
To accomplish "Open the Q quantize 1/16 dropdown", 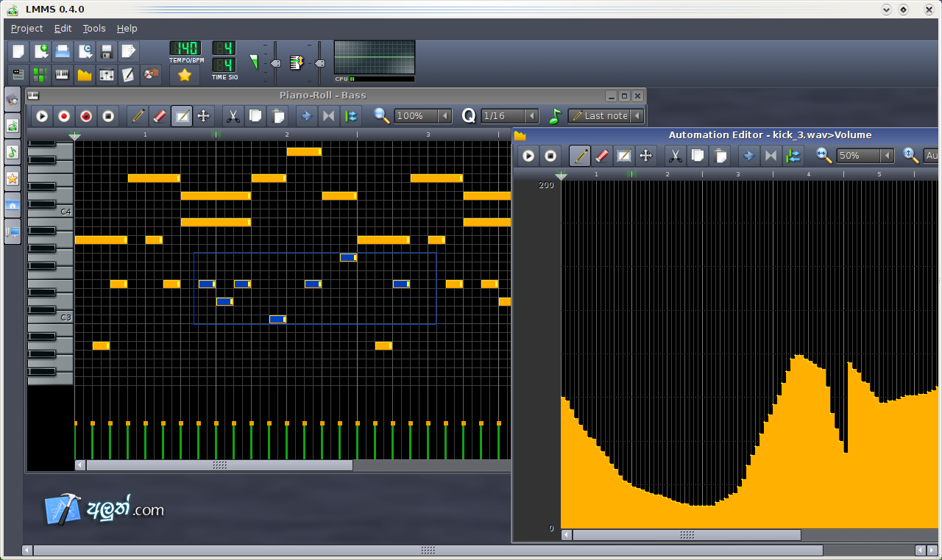I will coord(509,115).
